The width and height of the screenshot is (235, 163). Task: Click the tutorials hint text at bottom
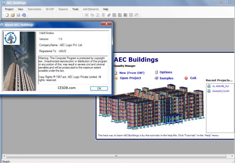point(158,135)
